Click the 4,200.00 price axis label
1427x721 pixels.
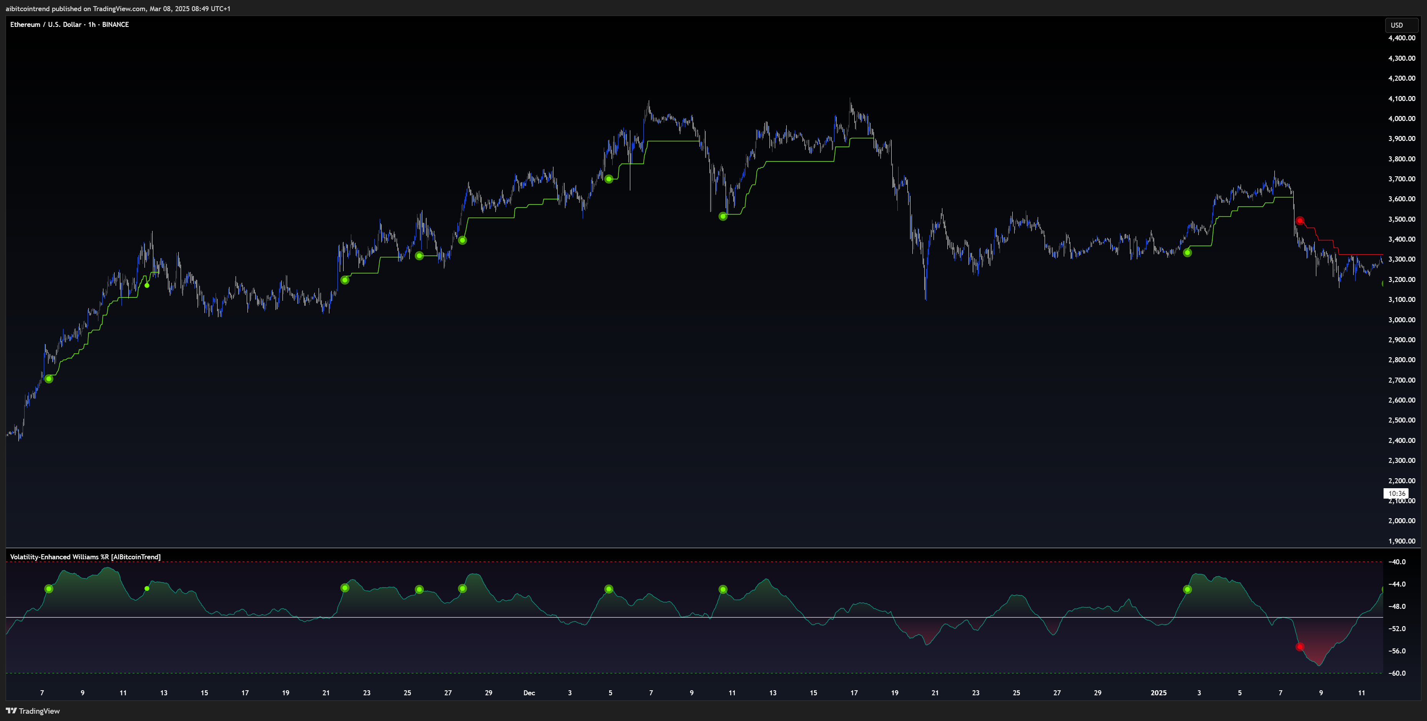1402,78
